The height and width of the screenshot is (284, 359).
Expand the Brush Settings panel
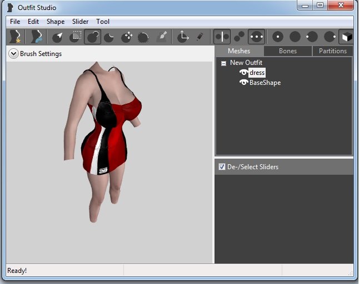coord(14,54)
